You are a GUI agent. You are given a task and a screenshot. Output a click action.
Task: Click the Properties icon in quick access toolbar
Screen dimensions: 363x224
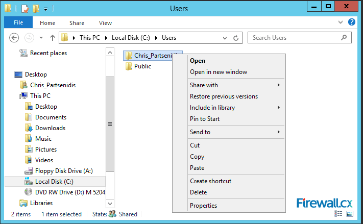(x=25, y=9)
